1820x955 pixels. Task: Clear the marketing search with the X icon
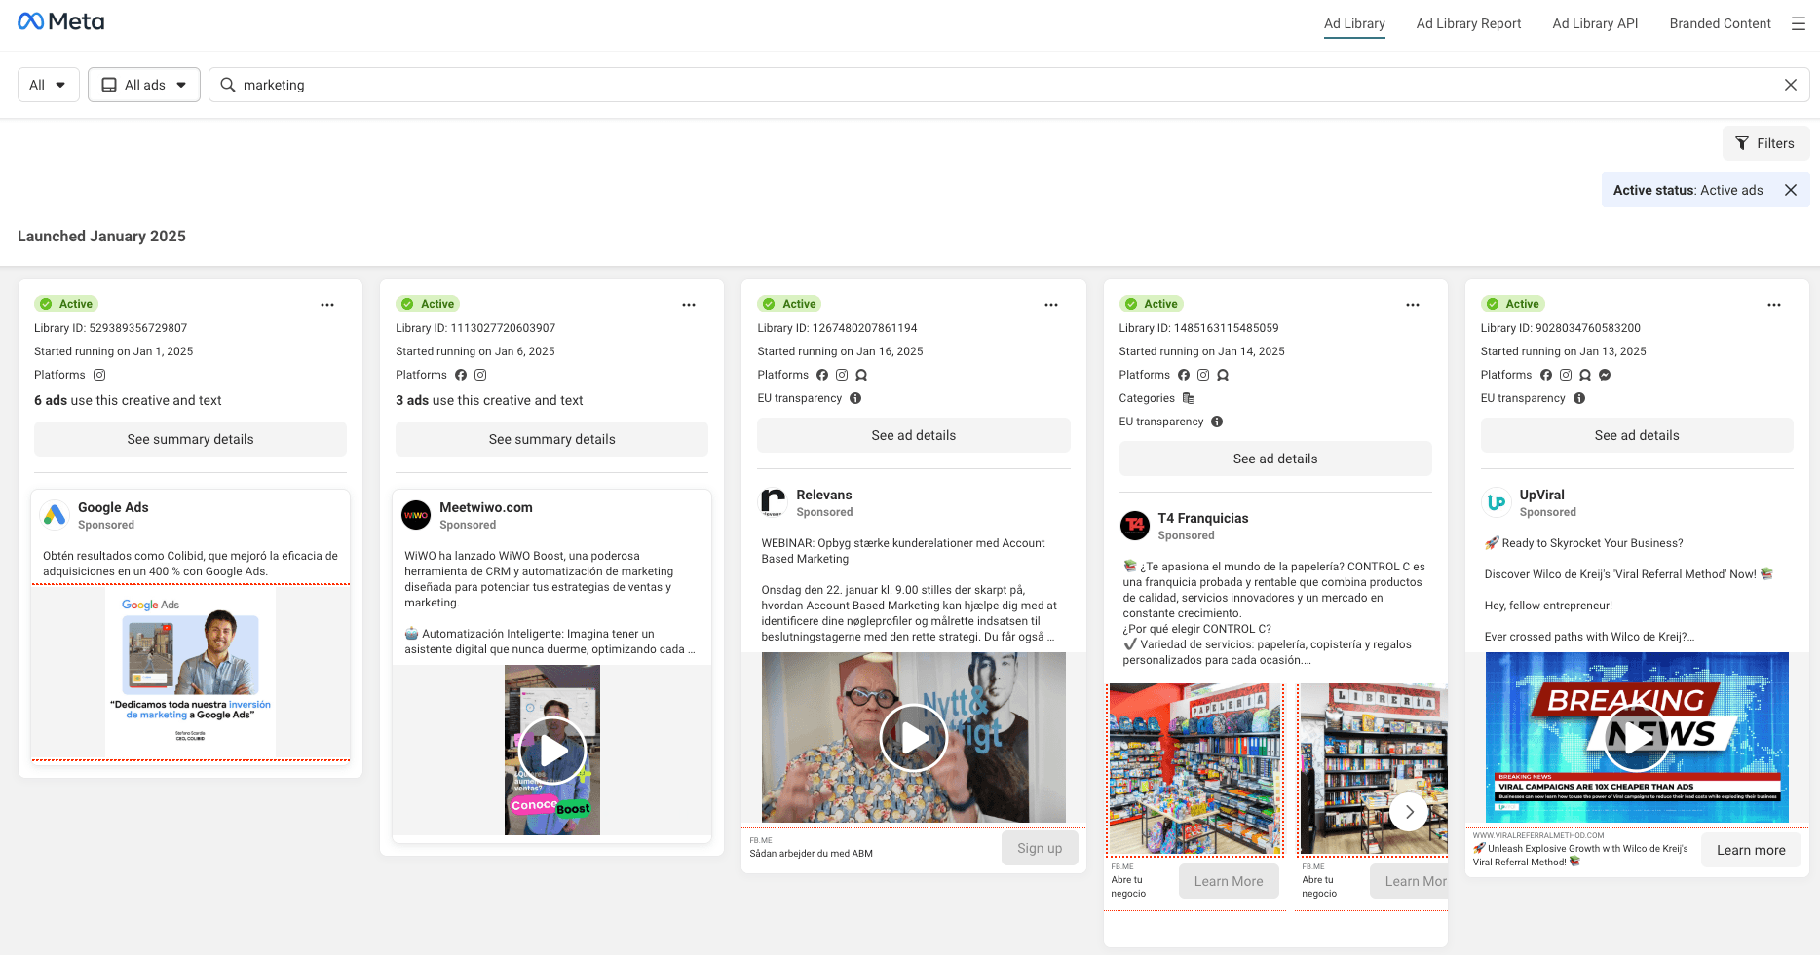[x=1790, y=85]
